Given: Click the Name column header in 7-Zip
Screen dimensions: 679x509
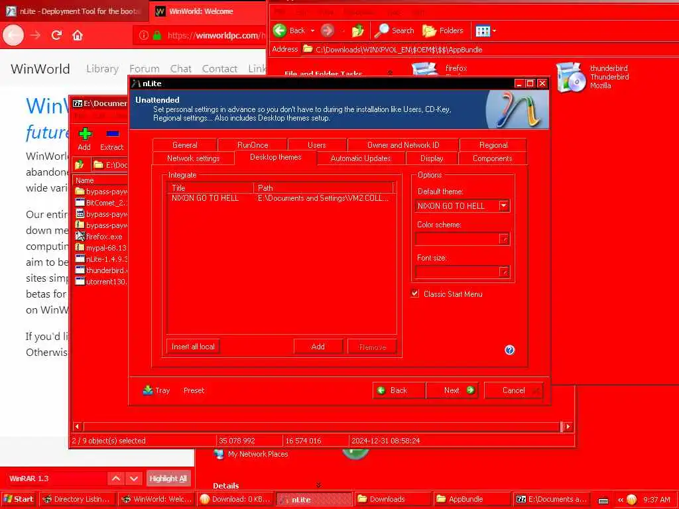Looking at the screenshot, I should 101,180.
